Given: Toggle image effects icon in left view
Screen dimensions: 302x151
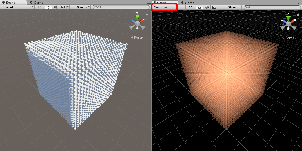Looking at the screenshot, I should (x=63, y=7).
